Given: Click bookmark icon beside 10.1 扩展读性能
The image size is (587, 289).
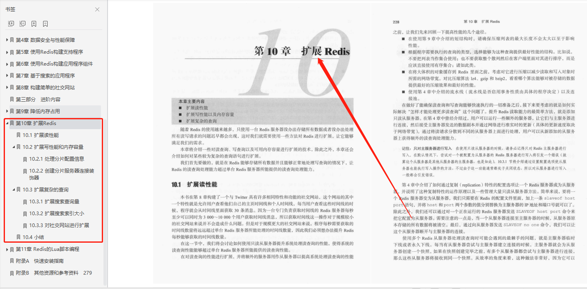Looking at the screenshot, I should point(18,135).
